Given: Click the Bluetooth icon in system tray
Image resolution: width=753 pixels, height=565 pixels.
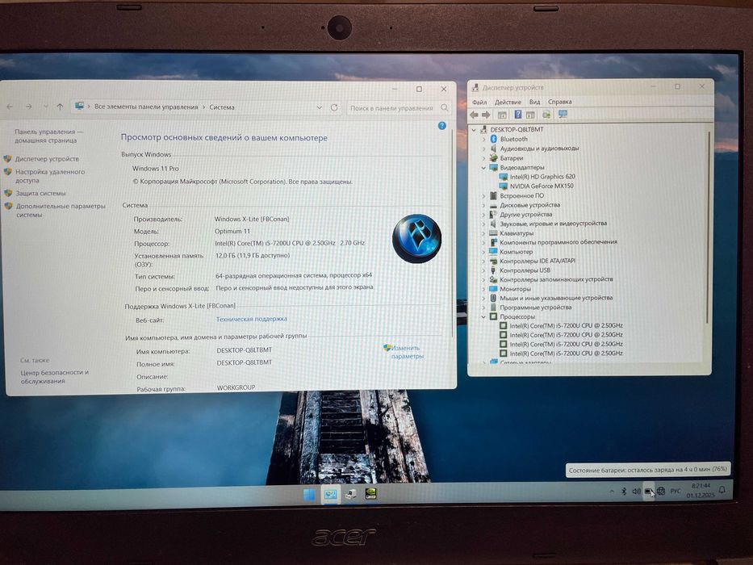Looking at the screenshot, I should tap(624, 491).
